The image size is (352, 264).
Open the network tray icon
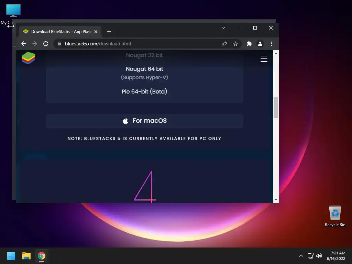coord(310,256)
